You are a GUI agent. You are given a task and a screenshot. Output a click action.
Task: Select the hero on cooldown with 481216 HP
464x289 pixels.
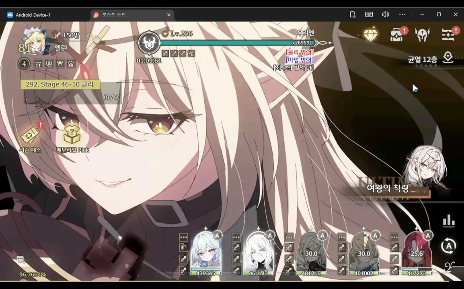tap(311, 250)
